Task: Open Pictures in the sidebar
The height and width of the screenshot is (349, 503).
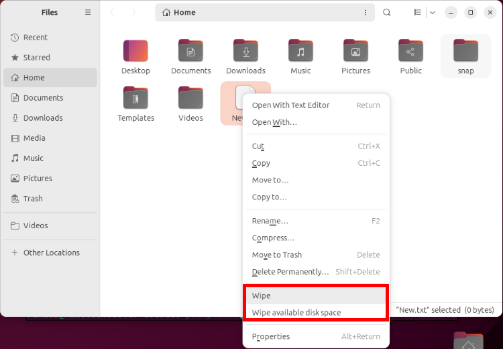Action: point(50,179)
